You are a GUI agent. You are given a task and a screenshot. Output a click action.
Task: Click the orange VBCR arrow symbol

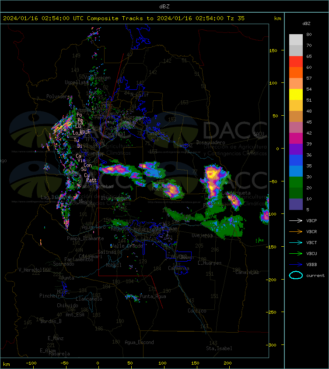(x=296, y=231)
